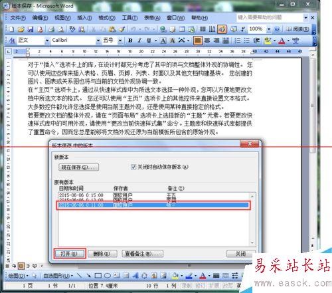Apply Bullets list icon
Screen dimensions: 332x293
point(246,41)
